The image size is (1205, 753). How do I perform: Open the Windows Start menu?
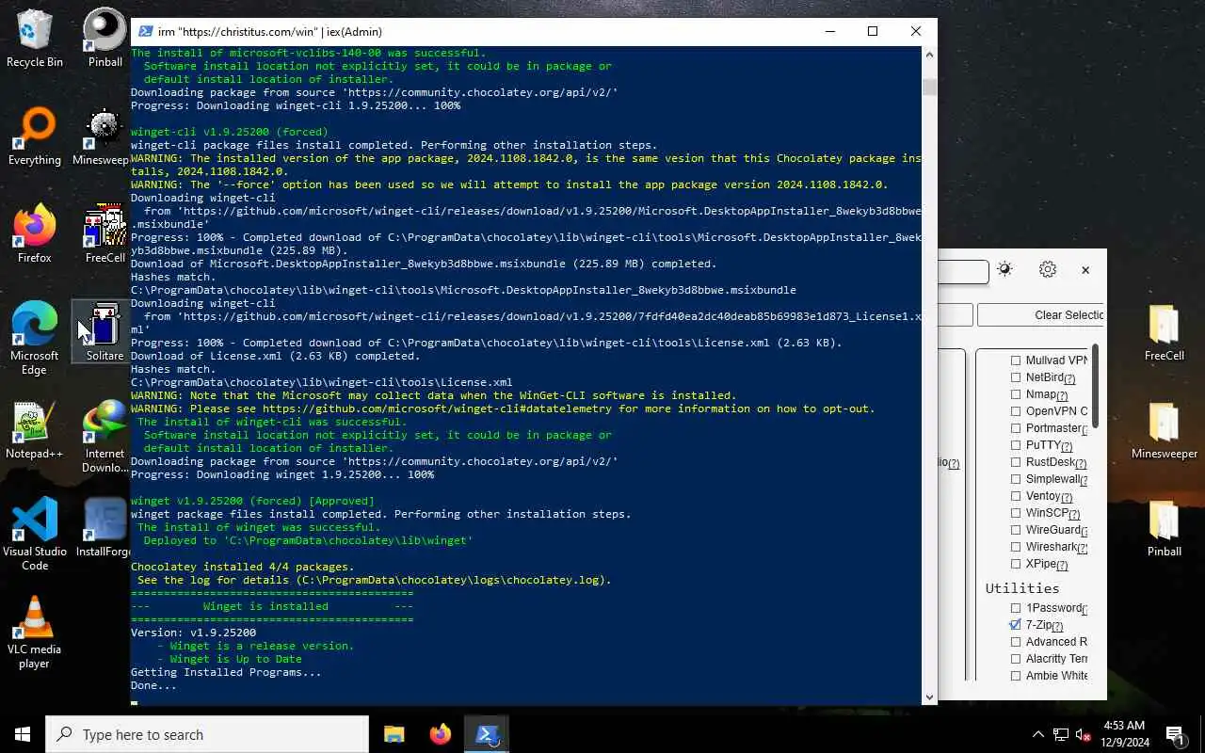tap(23, 734)
